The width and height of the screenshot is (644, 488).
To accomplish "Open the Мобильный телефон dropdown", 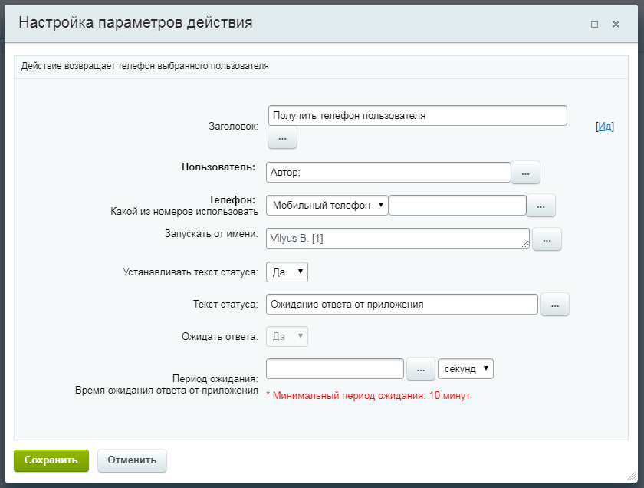I will coord(327,206).
